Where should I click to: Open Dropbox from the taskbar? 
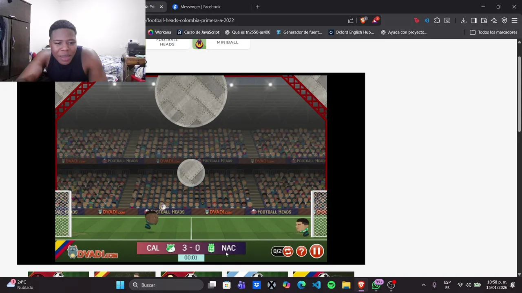[x=257, y=285]
